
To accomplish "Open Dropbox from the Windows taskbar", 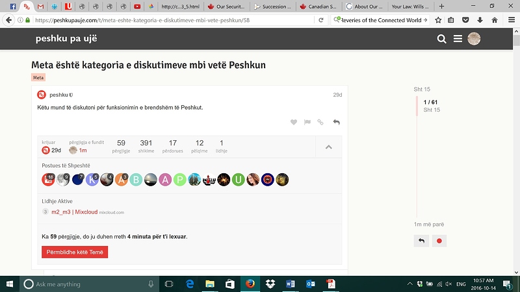I will (270, 284).
